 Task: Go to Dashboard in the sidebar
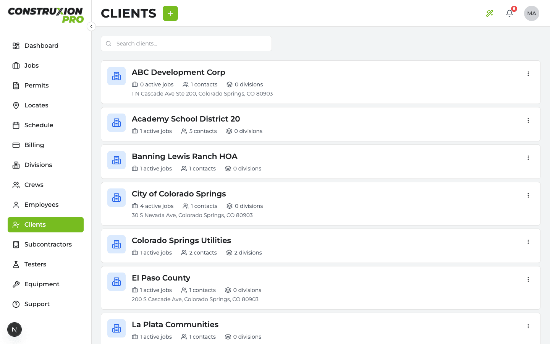coord(45,46)
